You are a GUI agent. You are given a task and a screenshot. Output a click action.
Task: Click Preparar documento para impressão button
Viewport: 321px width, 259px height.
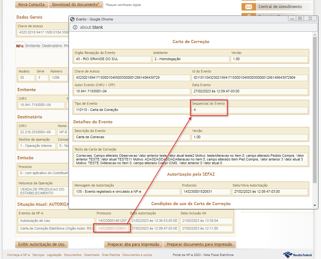click(x=199, y=244)
